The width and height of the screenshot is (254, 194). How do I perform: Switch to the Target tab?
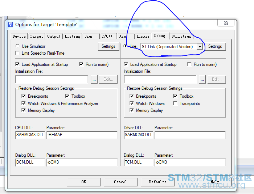36,36
